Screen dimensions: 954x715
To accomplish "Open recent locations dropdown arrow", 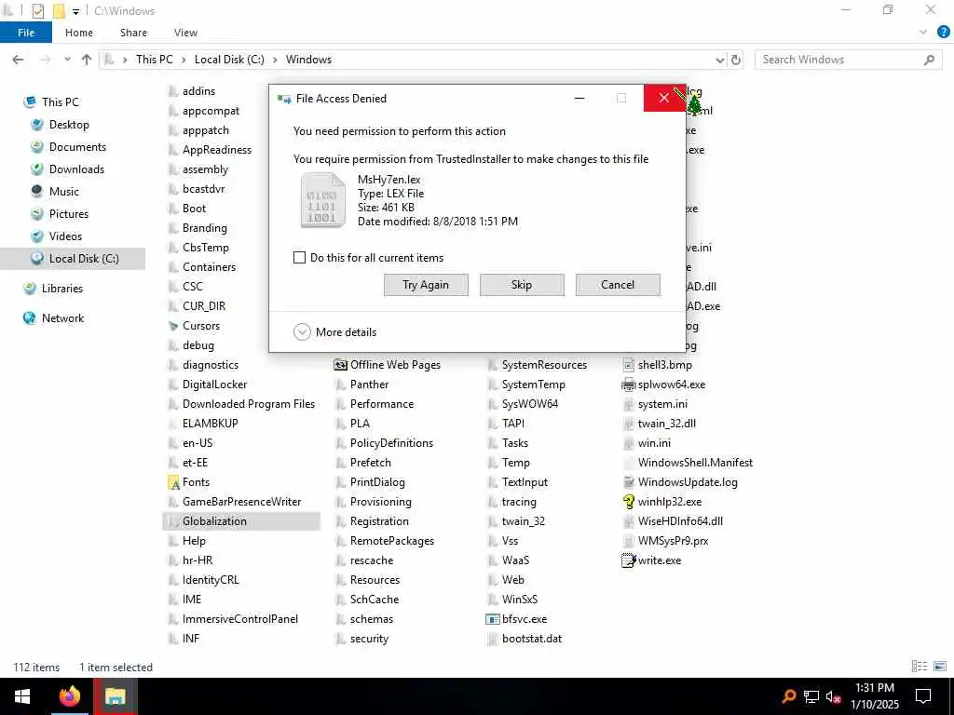I will click(x=67, y=60).
